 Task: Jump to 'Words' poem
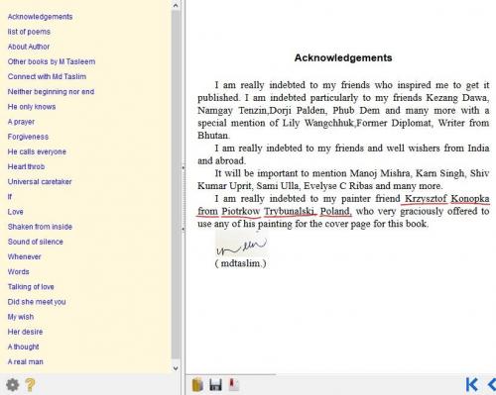18,272
